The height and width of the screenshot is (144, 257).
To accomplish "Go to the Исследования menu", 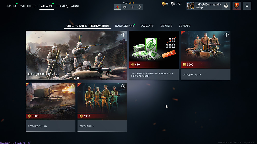I will [x=68, y=6].
